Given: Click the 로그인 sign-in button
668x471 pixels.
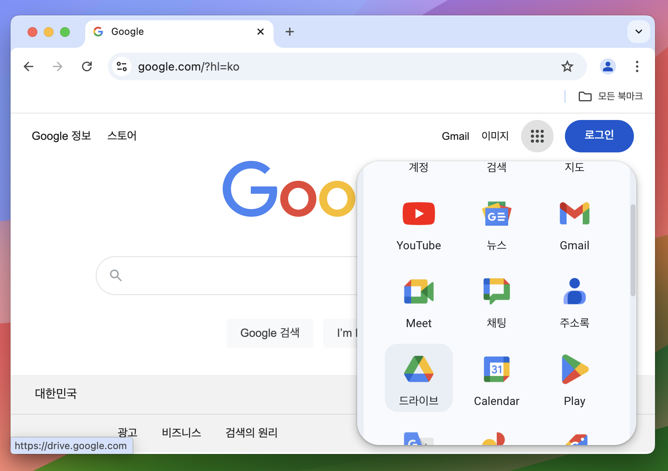Looking at the screenshot, I should point(599,136).
